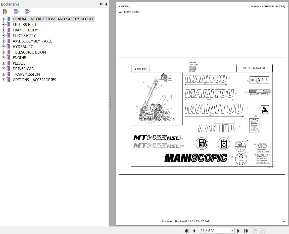Expand the TRANSMISSION bookmark node
289x234 pixels.
[3, 74]
